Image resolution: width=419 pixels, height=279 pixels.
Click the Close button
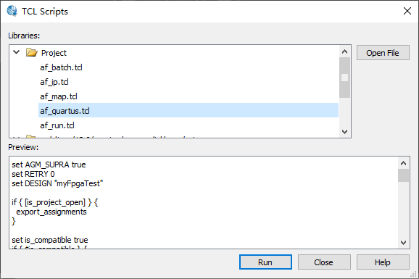pyautogui.click(x=324, y=262)
